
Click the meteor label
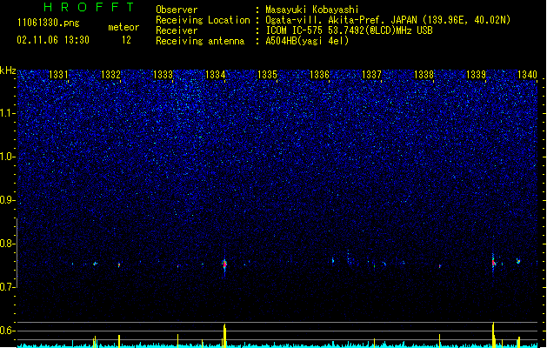[123, 27]
